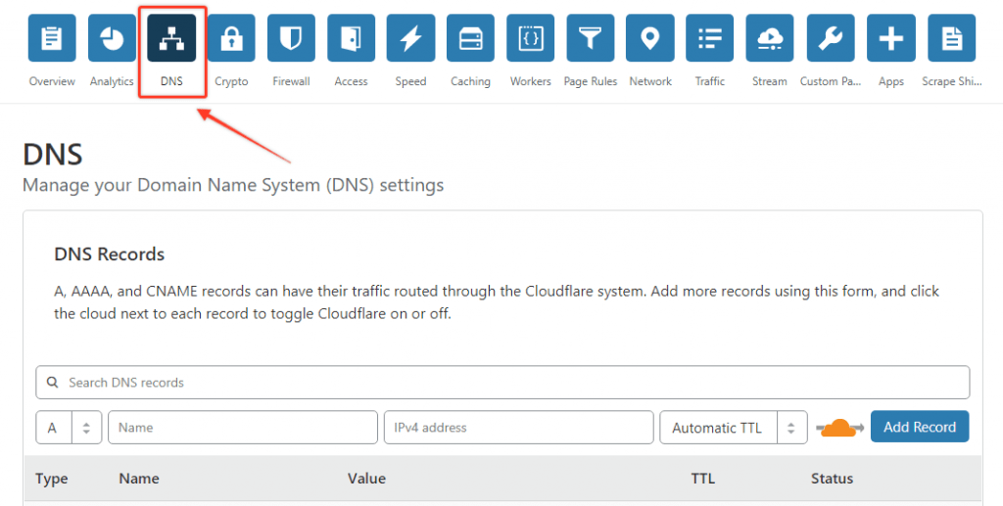The height and width of the screenshot is (506, 1003).
Task: Open the Automatic TTL dropdown
Action: coord(733,428)
